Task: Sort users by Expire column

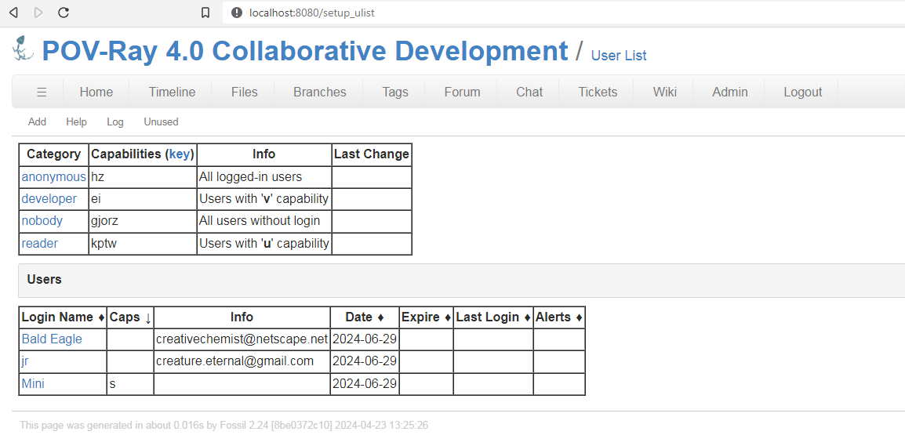Action: tap(426, 317)
